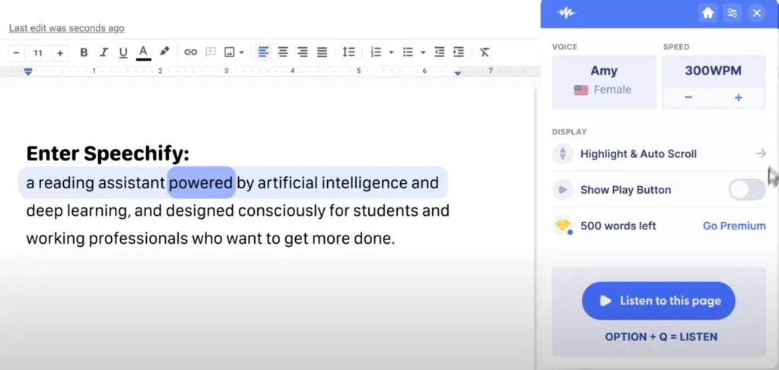Open the Speechify home screen
Screen dimensions: 779x370
coord(707,13)
